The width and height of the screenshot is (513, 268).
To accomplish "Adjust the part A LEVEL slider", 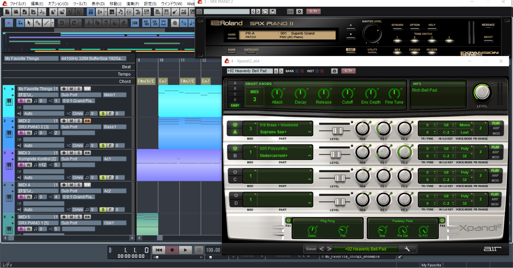I will [337, 131].
